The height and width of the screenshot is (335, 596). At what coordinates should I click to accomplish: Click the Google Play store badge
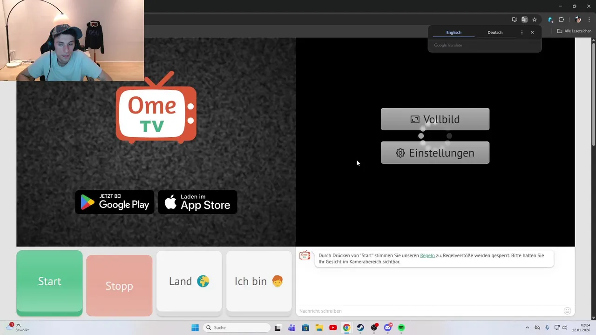(115, 202)
